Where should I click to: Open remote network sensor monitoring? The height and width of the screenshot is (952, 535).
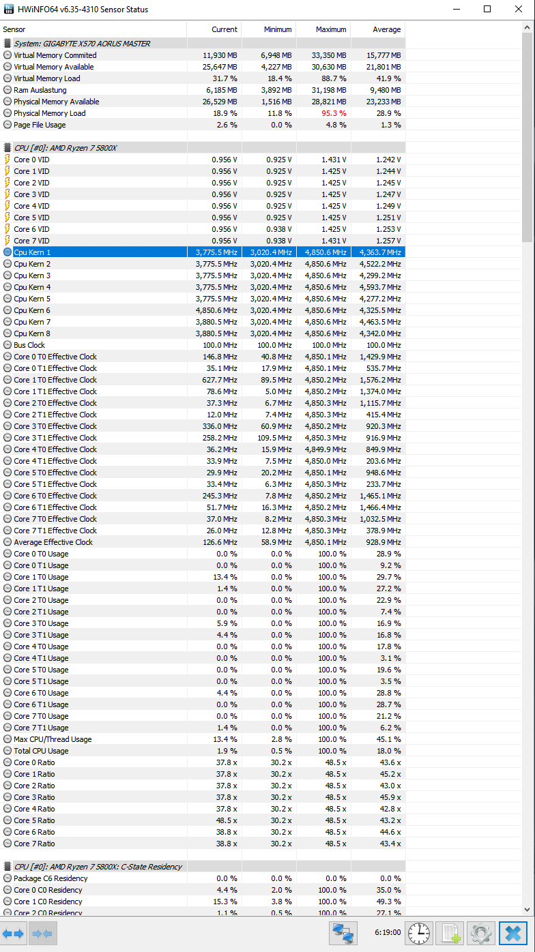[x=343, y=932]
